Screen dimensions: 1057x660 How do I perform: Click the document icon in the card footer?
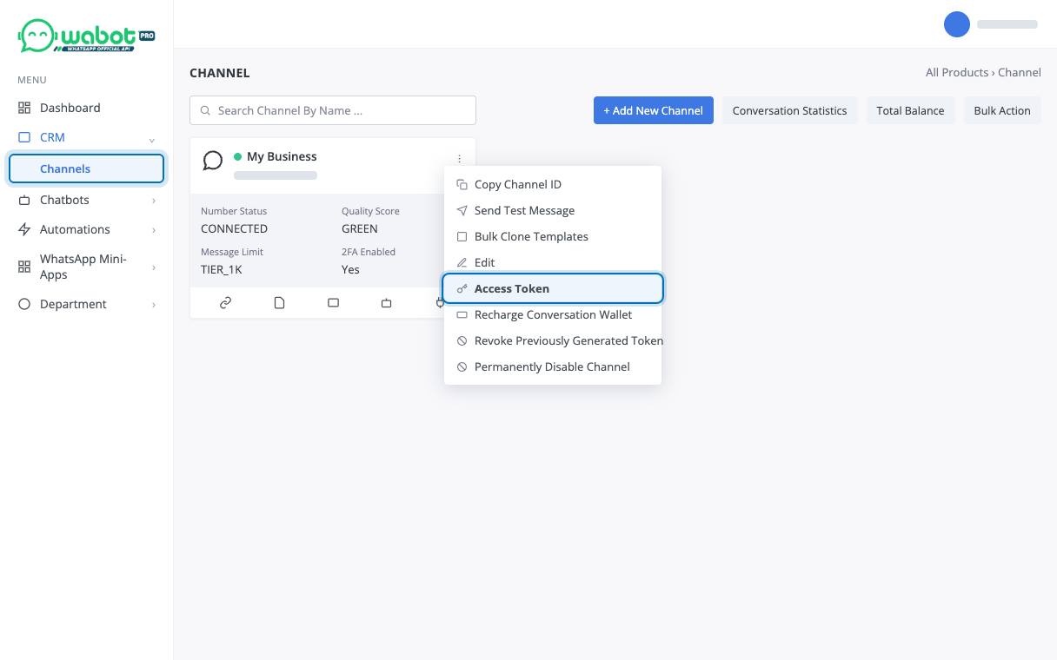coord(279,303)
